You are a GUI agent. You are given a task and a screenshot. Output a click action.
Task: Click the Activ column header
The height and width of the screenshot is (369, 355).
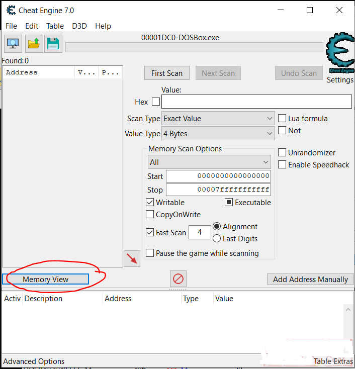point(13,299)
